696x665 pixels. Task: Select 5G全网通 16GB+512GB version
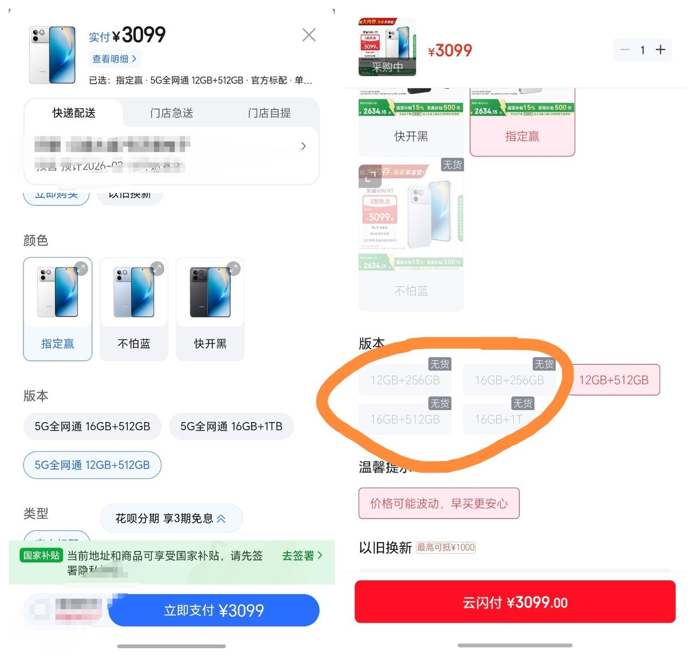coord(92,426)
